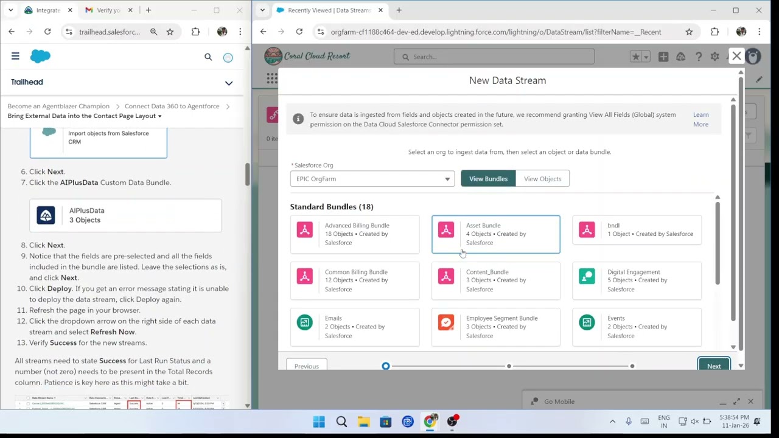Click the Next button in the dialog
The image size is (779, 438).
[714, 366]
